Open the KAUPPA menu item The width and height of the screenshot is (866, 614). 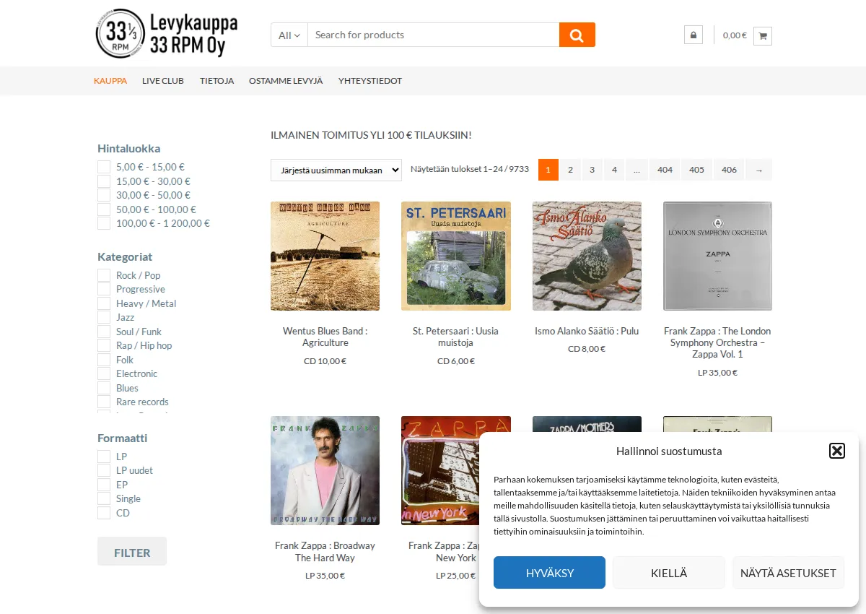tap(110, 81)
